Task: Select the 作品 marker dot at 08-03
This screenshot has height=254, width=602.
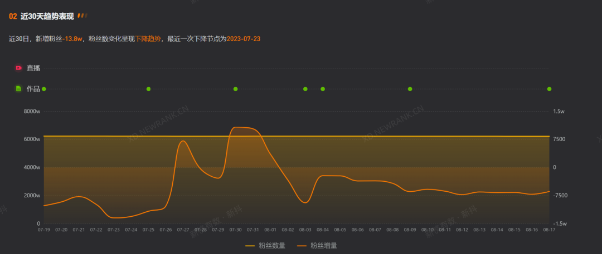Action: 305,89
